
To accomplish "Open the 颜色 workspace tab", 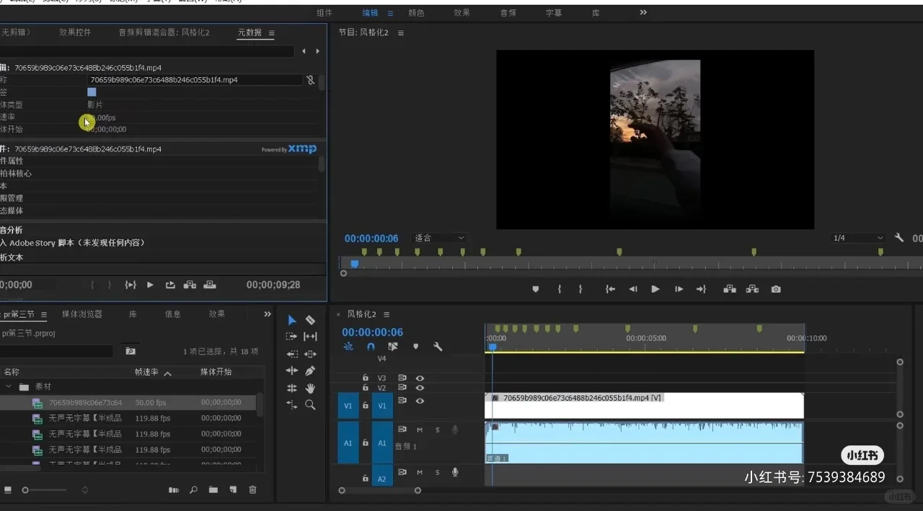I will point(416,13).
